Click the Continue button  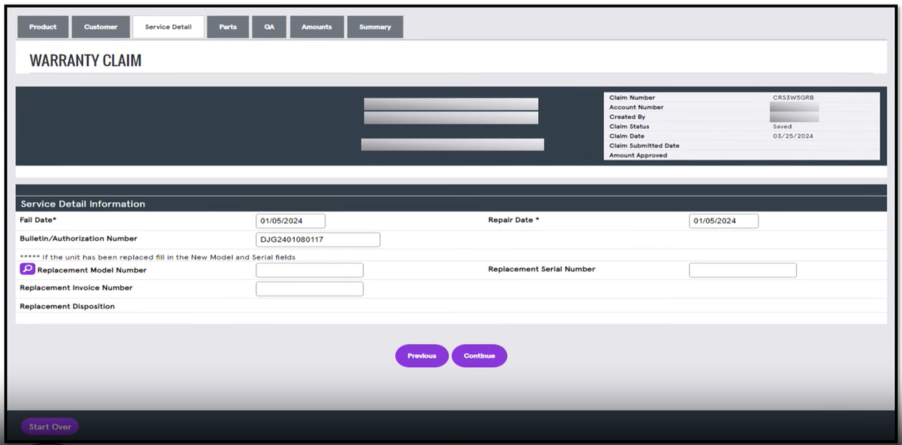point(479,356)
